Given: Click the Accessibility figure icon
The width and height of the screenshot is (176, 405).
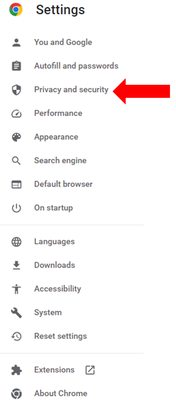Looking at the screenshot, I should [16, 289].
